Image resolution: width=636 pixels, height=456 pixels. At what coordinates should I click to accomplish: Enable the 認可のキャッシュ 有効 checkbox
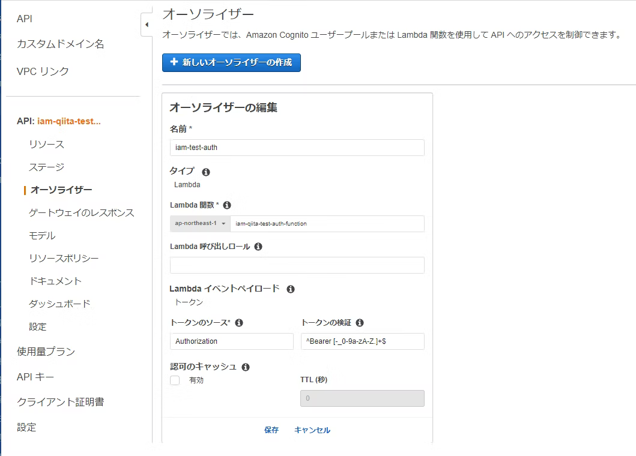[175, 380]
